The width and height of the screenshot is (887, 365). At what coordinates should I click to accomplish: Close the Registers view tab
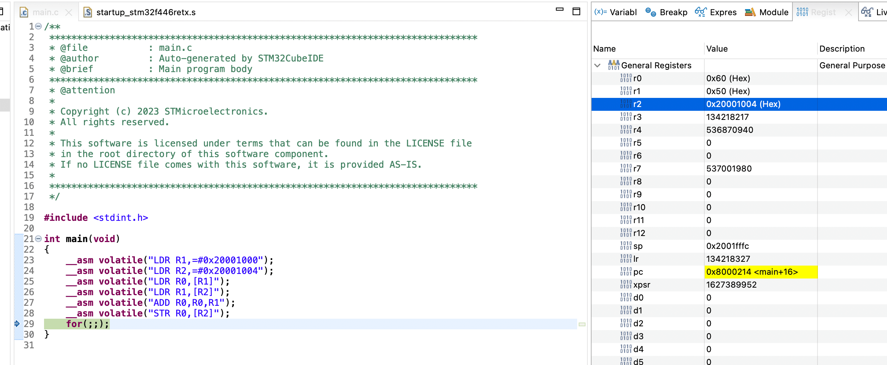(x=849, y=13)
